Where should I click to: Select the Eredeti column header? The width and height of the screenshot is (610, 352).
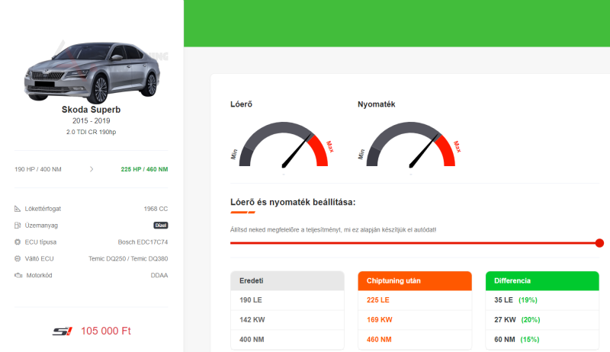click(287, 280)
